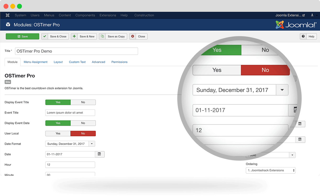
Task: Click the OSTimer Pro heading
Action: point(20,76)
